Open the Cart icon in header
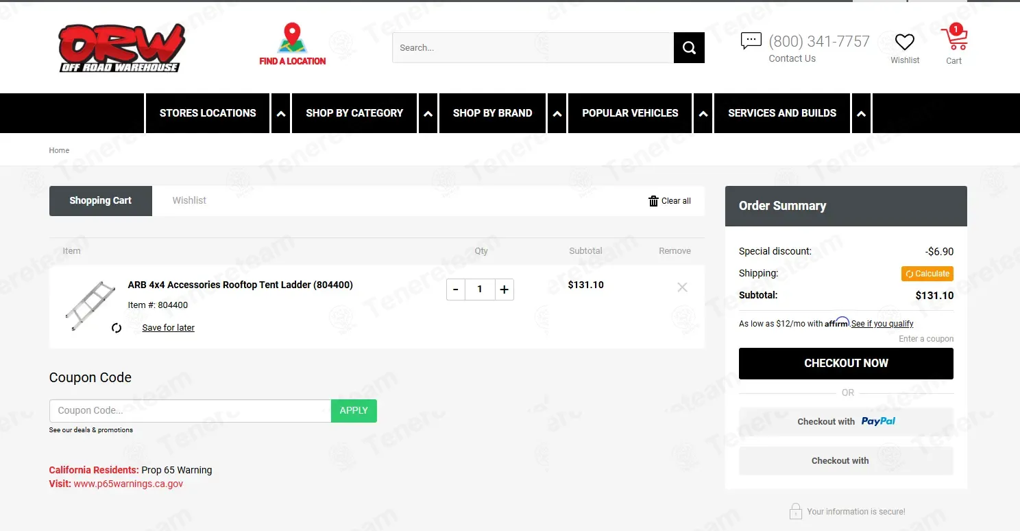The image size is (1020, 531). click(x=954, y=38)
